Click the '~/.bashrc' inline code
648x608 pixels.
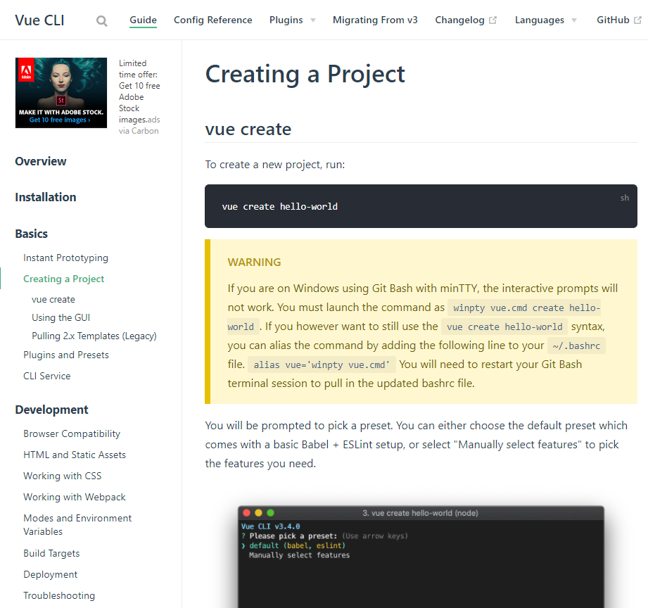click(x=576, y=346)
